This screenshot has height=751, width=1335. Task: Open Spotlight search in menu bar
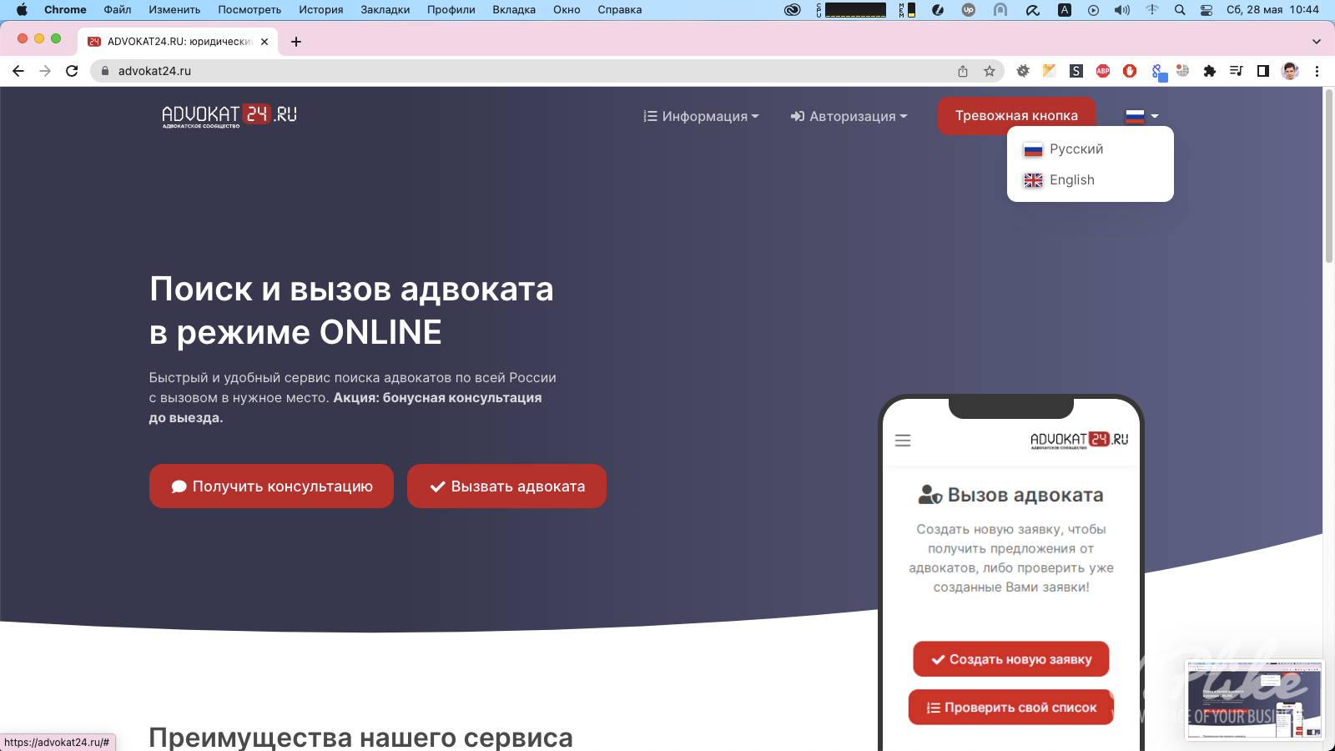point(1180,10)
